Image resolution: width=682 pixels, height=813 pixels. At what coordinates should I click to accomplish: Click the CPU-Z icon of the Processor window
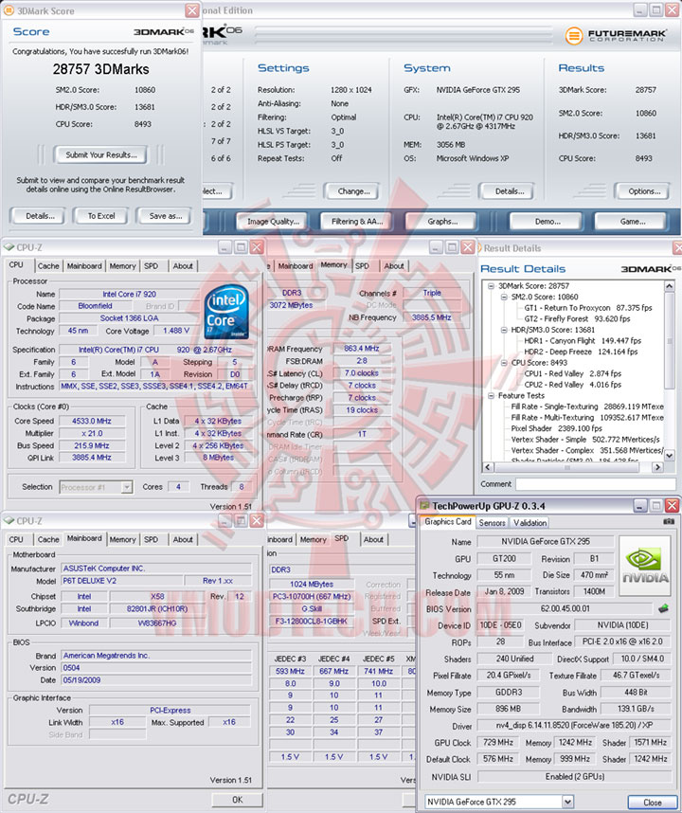pyautogui.click(x=9, y=246)
